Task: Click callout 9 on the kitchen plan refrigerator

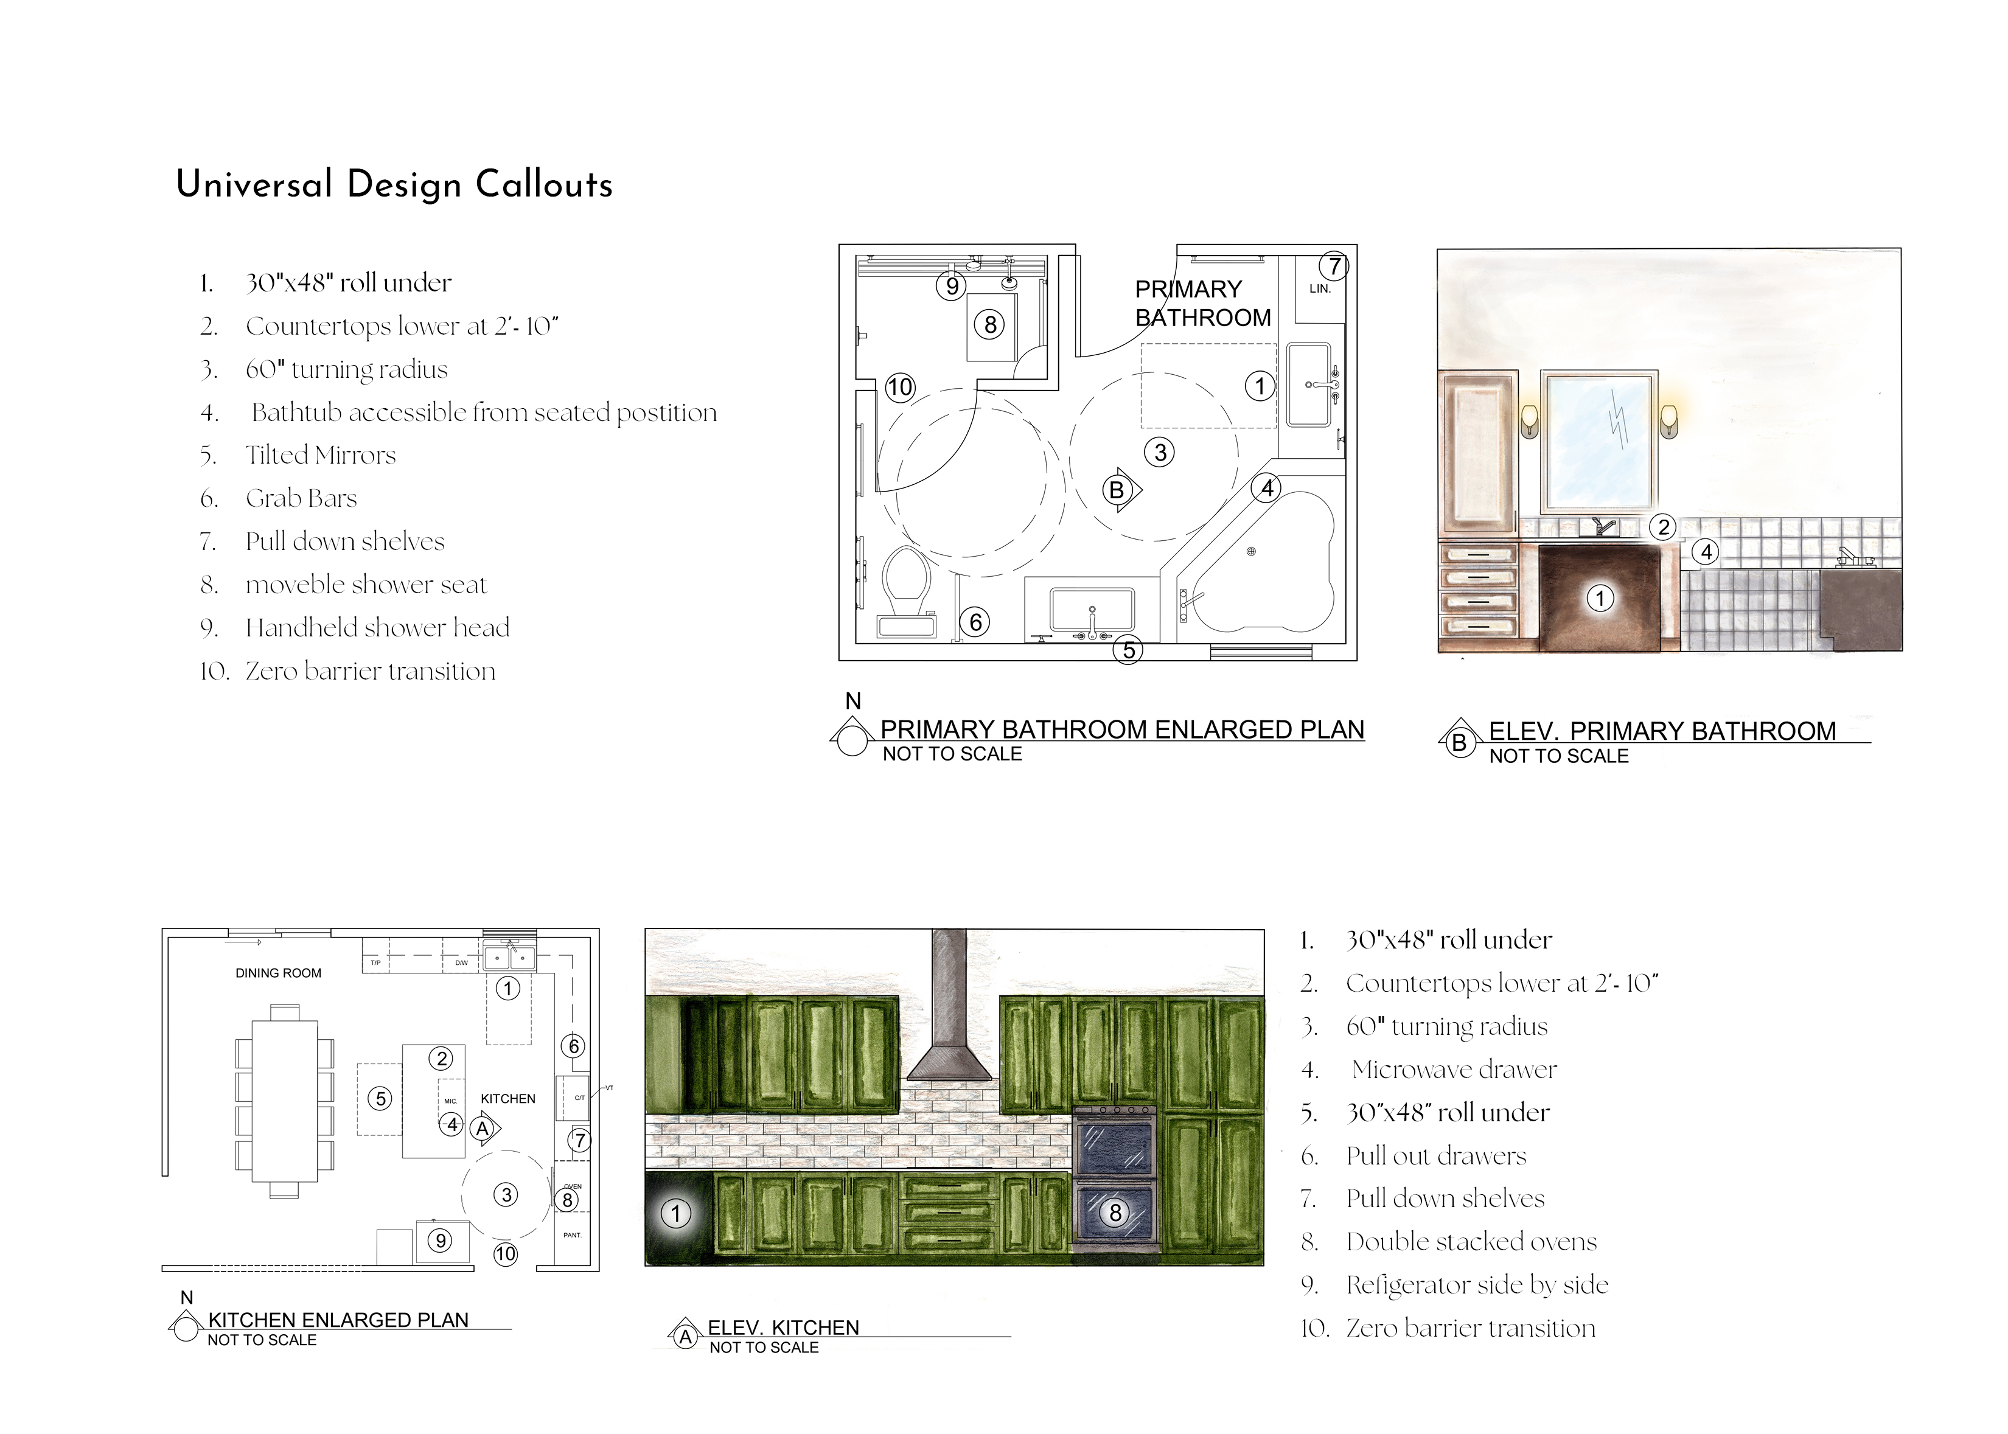Action: (440, 1241)
